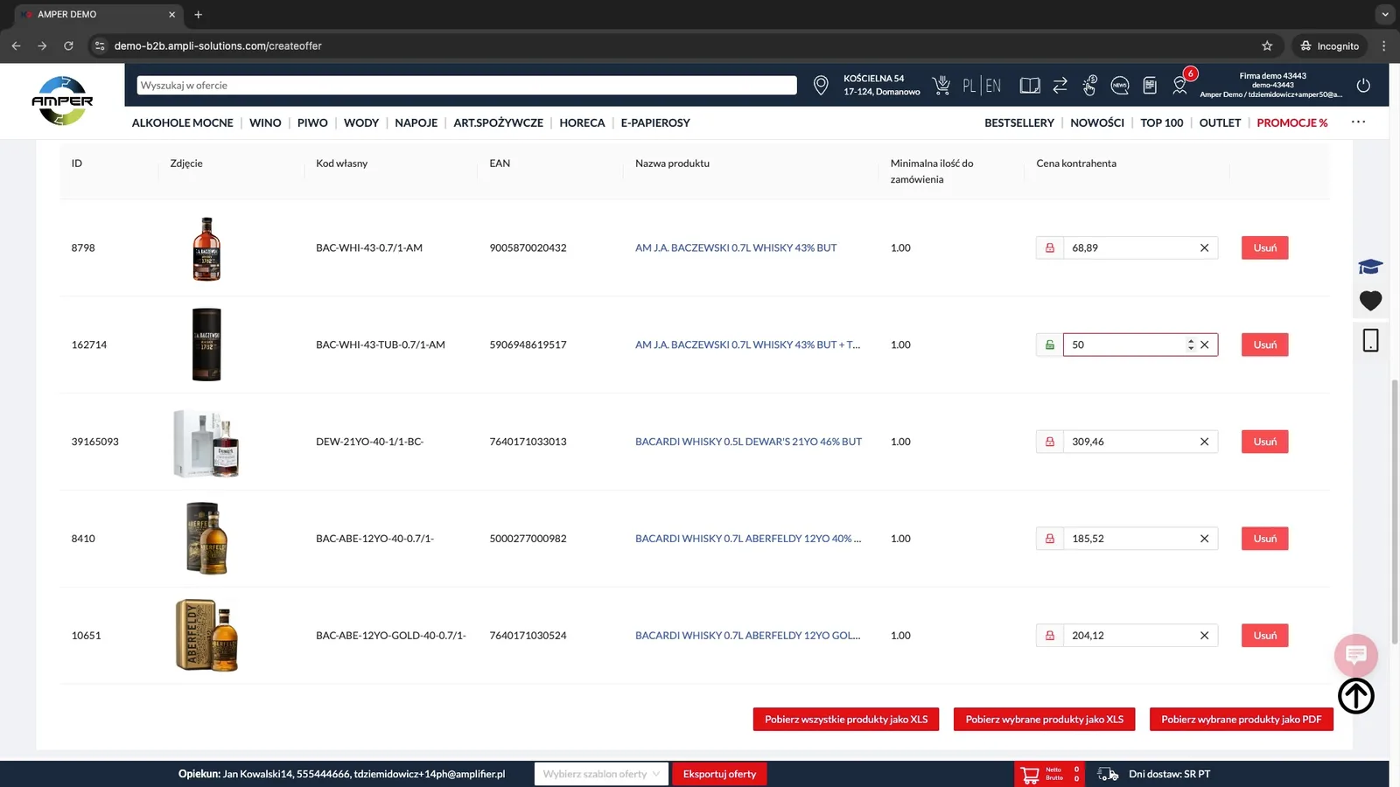Open the News bubble icon

click(1119, 85)
